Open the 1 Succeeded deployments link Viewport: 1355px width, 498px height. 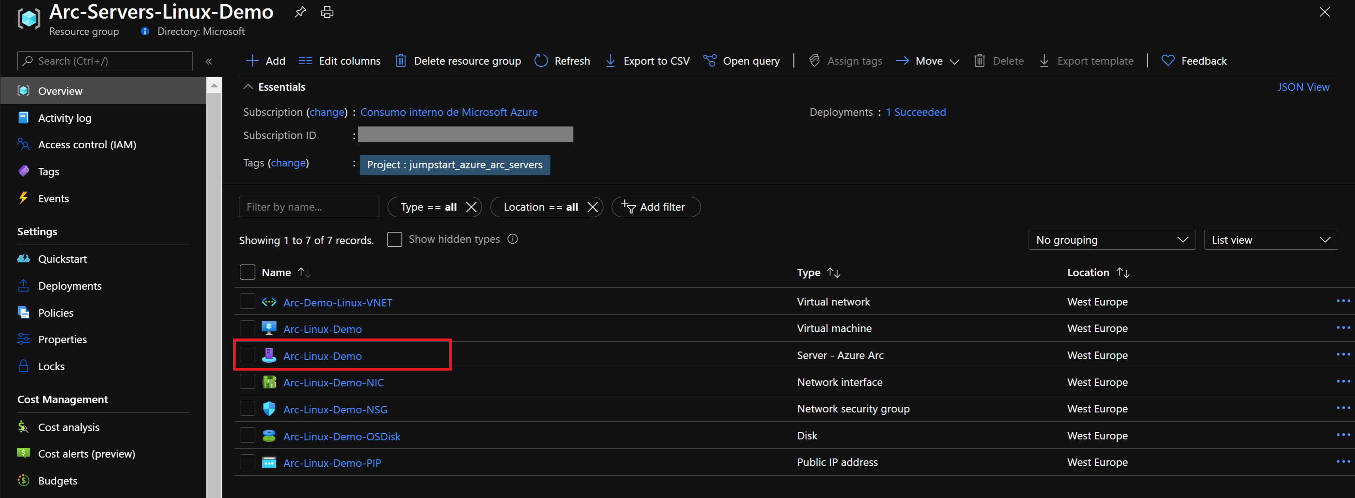click(x=915, y=112)
